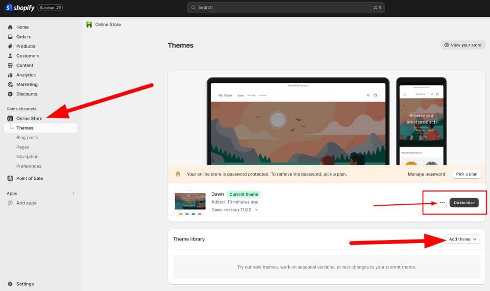The width and height of the screenshot is (490, 291).
Task: Open Preferences under Online Store
Action: coord(28,166)
